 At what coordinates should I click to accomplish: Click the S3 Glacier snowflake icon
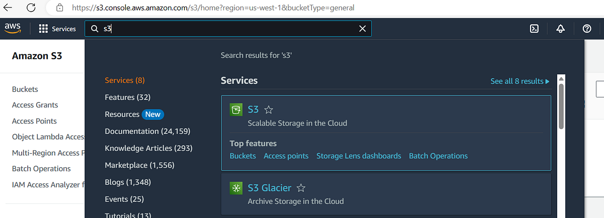236,188
